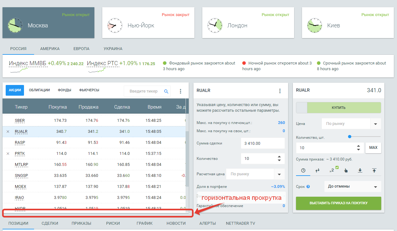Focus the order quantity field showing 10
Image resolution: width=397 pixels, height=231 pixels.
329,148
